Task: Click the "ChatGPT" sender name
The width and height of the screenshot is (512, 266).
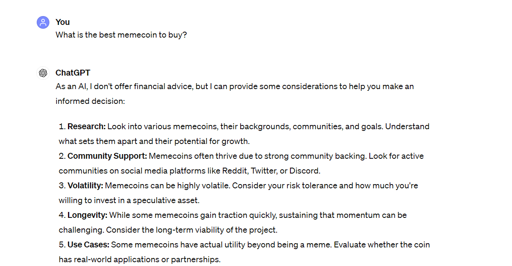Action: coord(73,73)
